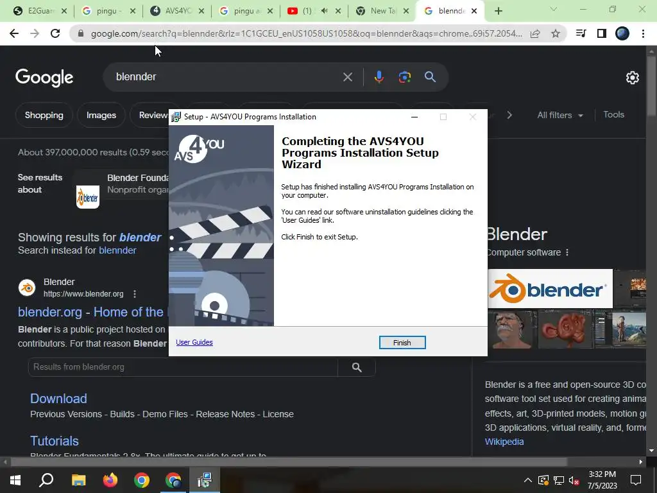Viewport: 657px width, 493px height.
Task: Open the Download sitelink
Action: [x=58, y=399]
